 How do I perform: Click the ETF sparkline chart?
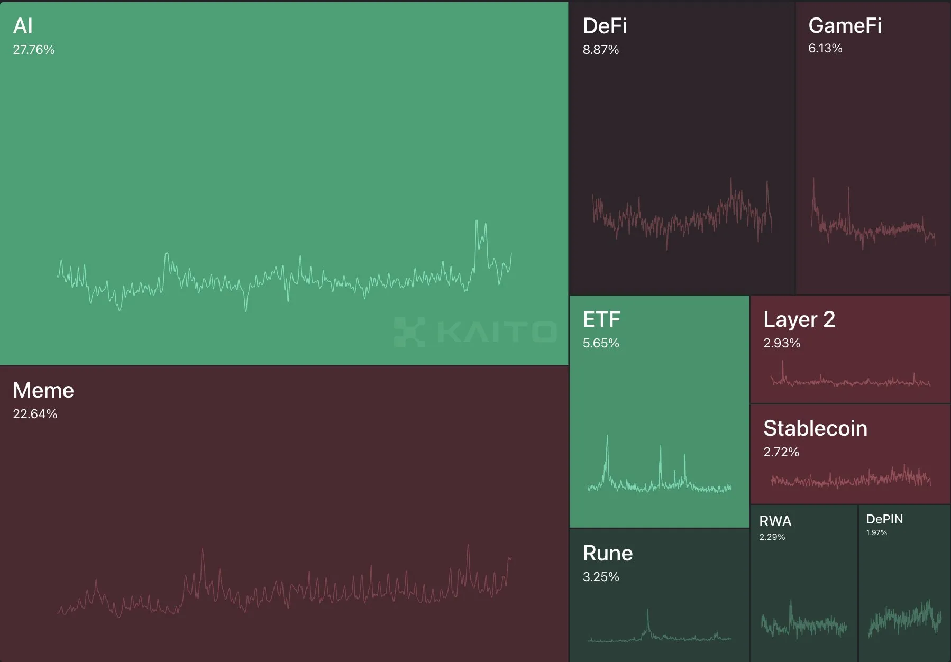[660, 464]
